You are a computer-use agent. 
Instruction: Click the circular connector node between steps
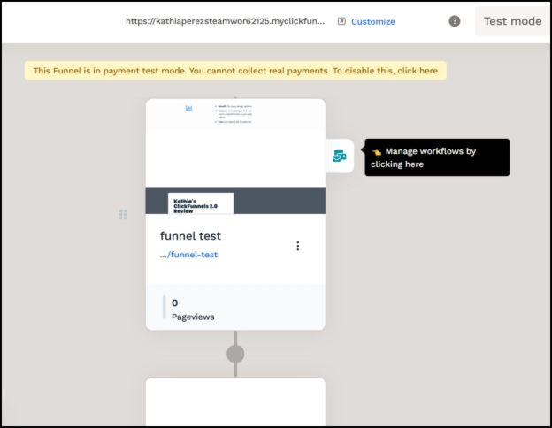point(235,354)
